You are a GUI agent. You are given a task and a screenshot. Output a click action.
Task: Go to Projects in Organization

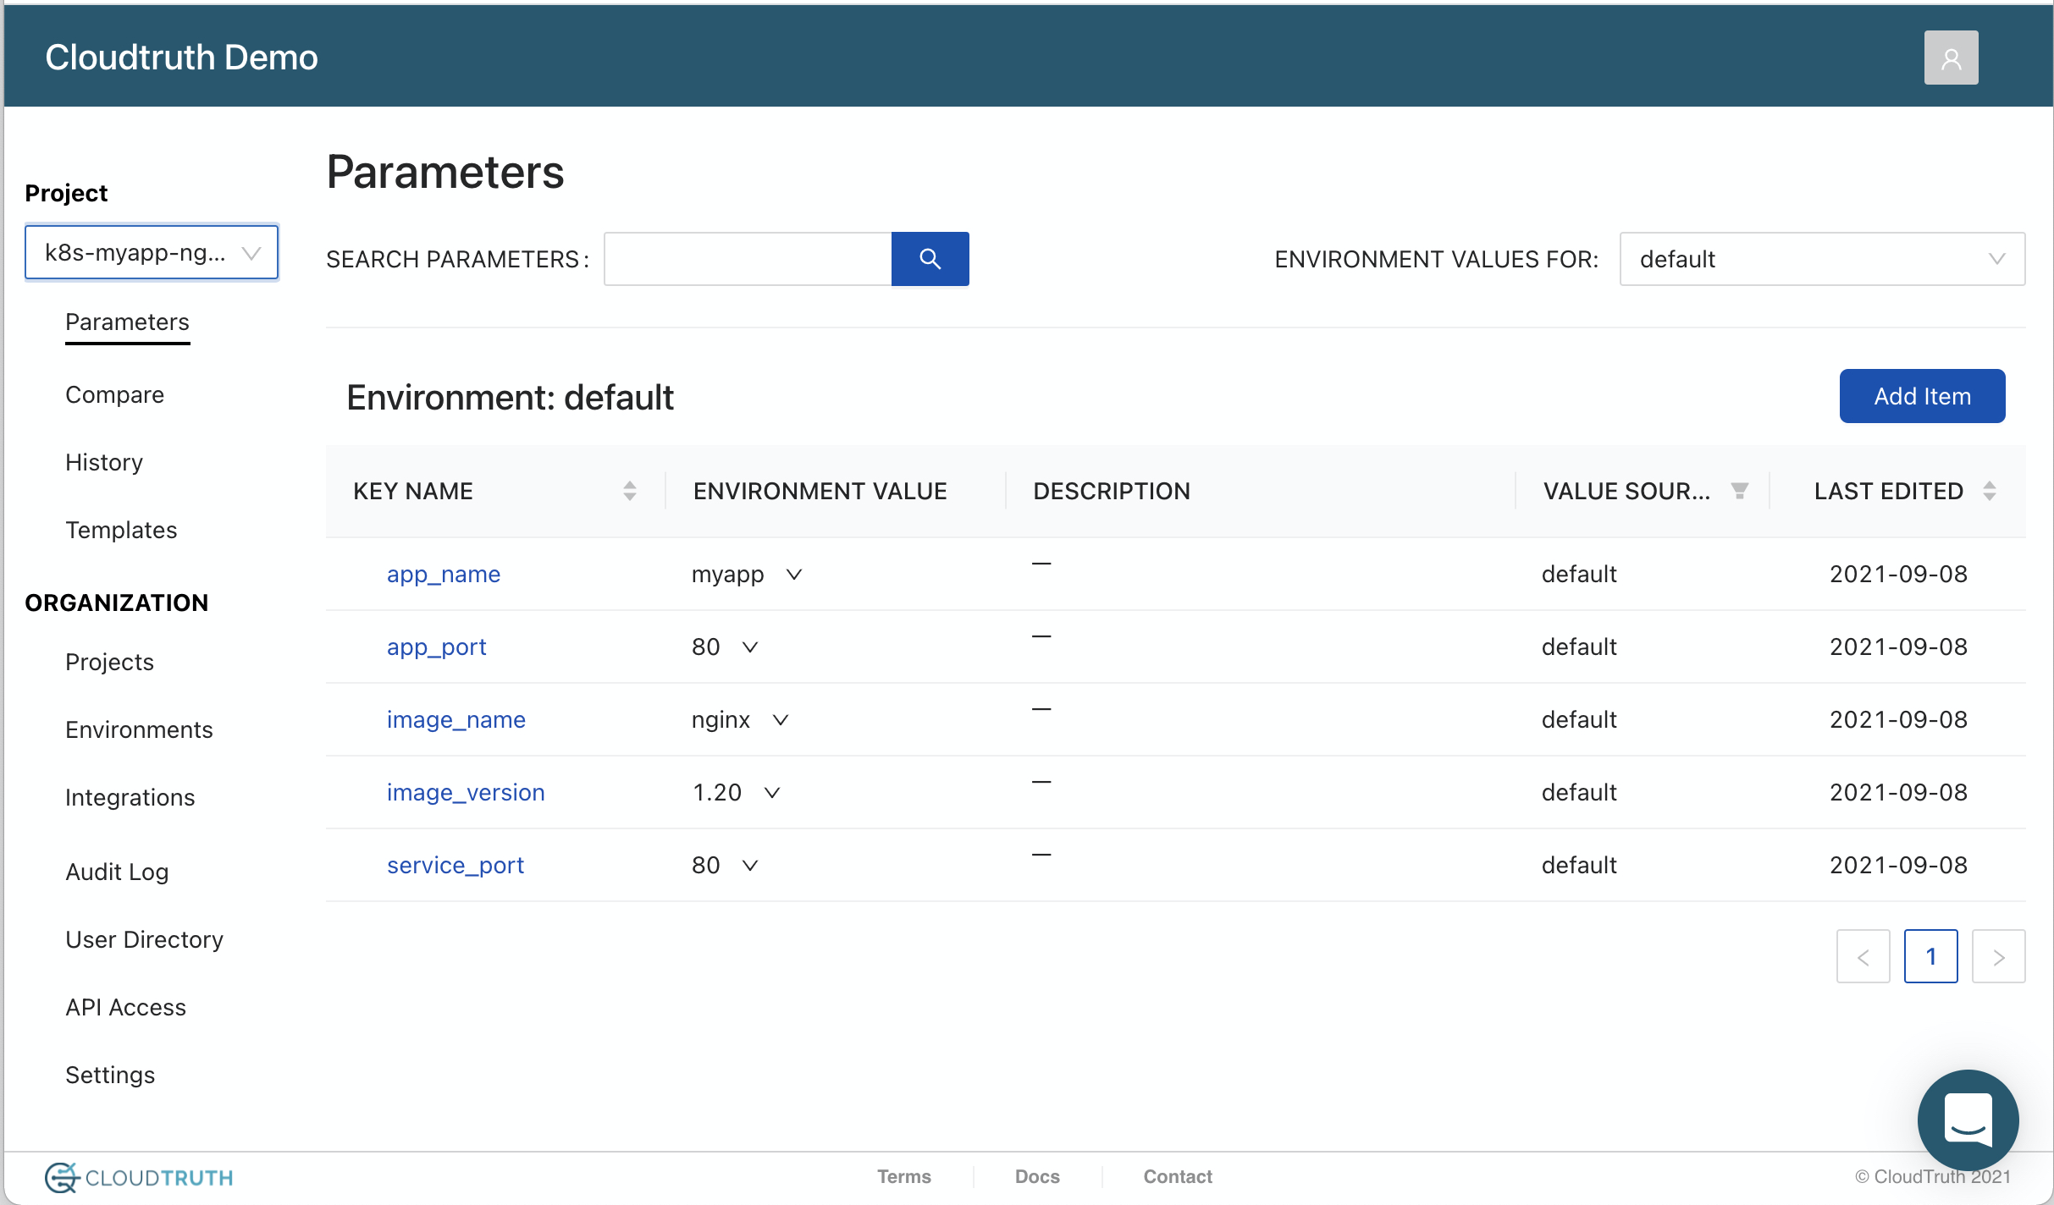click(109, 663)
